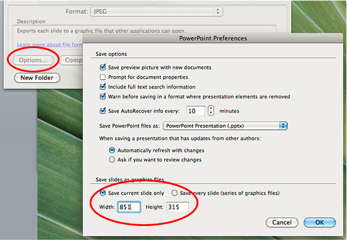Select 'Automatically refresh with changes' radio
The width and height of the screenshot is (347, 241).
click(112, 150)
